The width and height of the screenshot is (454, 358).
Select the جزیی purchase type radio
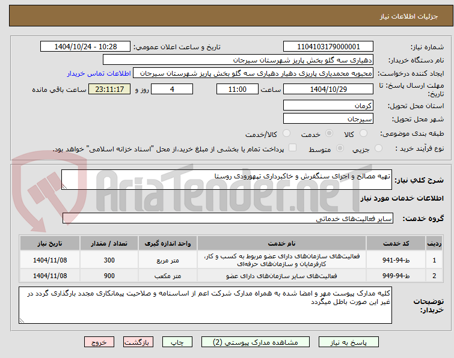(x=378, y=148)
